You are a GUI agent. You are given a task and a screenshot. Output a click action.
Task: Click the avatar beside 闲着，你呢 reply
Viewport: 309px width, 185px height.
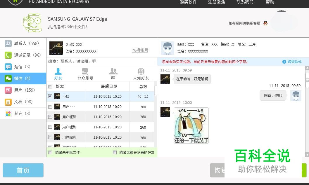click(x=296, y=96)
